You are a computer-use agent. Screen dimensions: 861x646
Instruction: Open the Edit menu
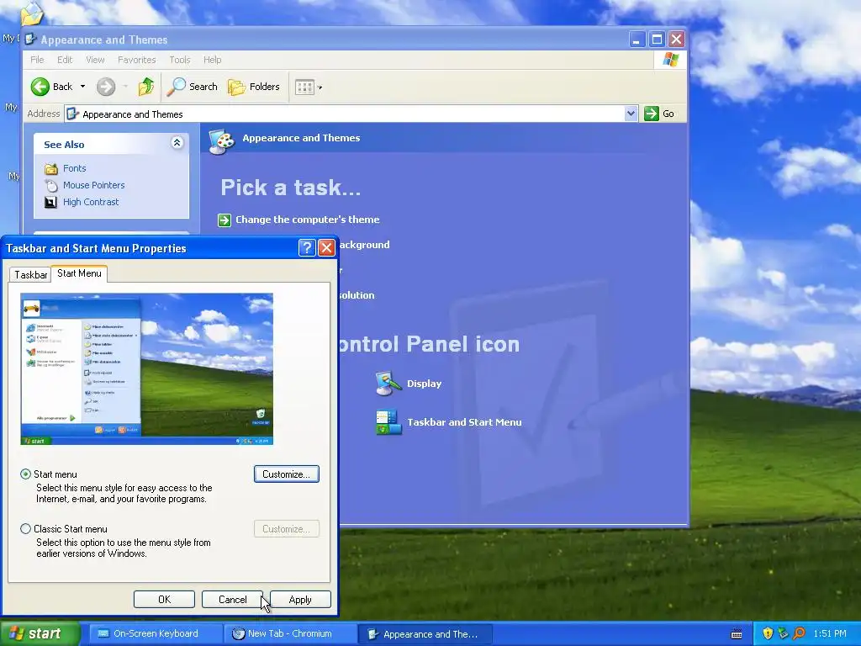pyautogui.click(x=65, y=60)
